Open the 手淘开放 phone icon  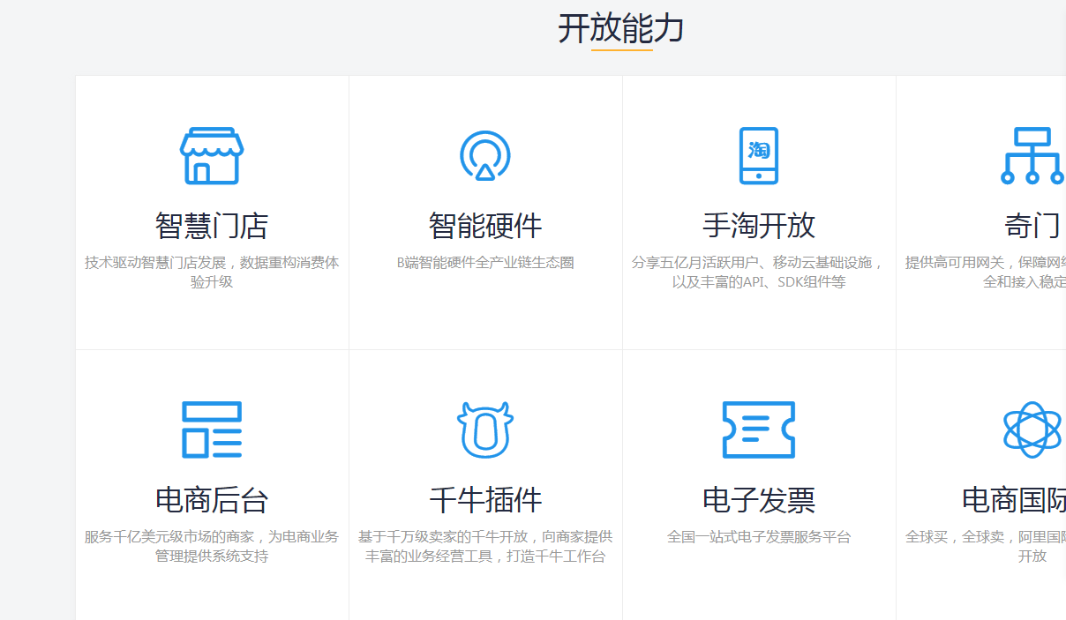click(759, 155)
